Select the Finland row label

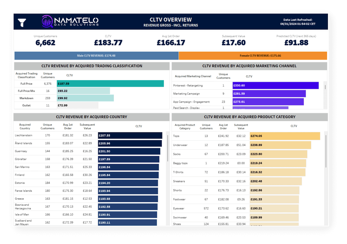[x=20, y=175]
